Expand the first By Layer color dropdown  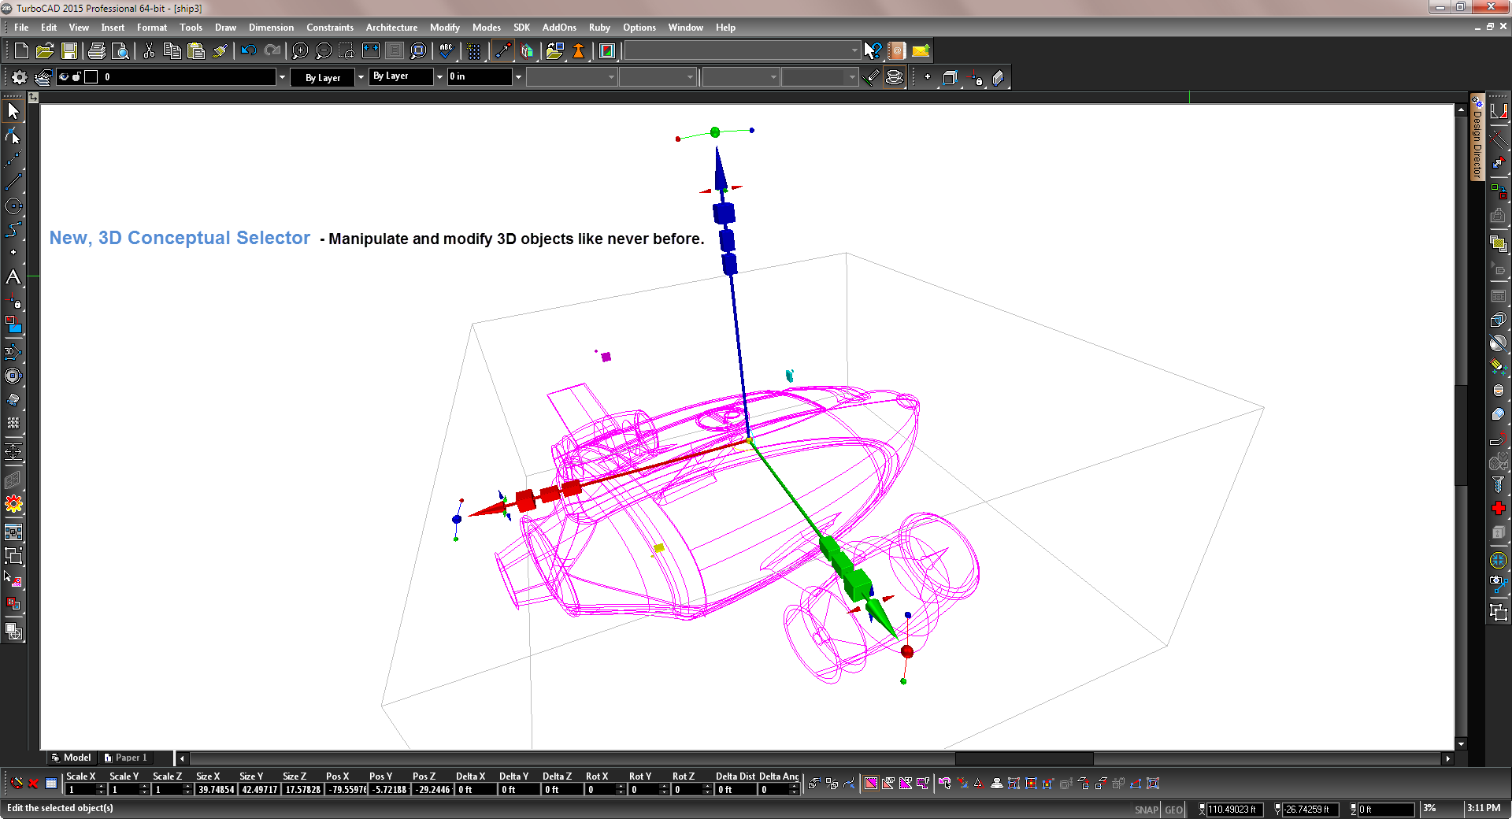(x=361, y=77)
